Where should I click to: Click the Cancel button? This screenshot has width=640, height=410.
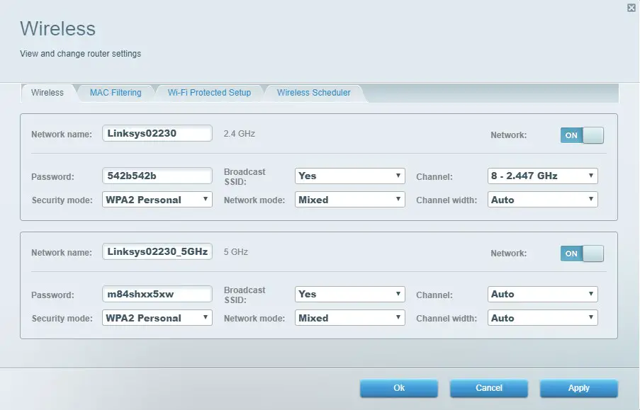coord(489,388)
